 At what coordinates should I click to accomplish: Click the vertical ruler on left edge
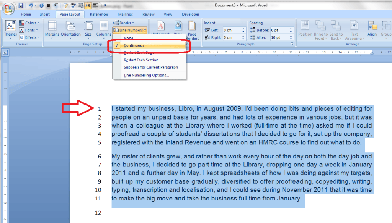click(5, 142)
